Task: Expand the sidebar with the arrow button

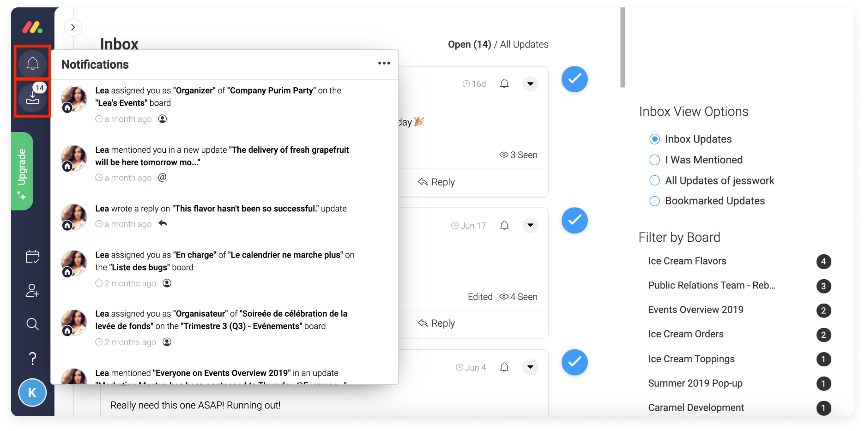Action: pos(73,27)
